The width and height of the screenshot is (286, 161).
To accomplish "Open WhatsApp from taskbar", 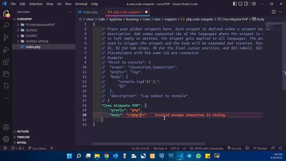I will point(198,156).
